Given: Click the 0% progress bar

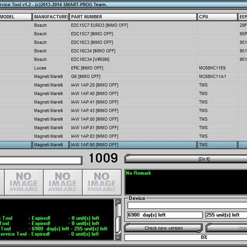Looking at the screenshot, I should (186, 237).
